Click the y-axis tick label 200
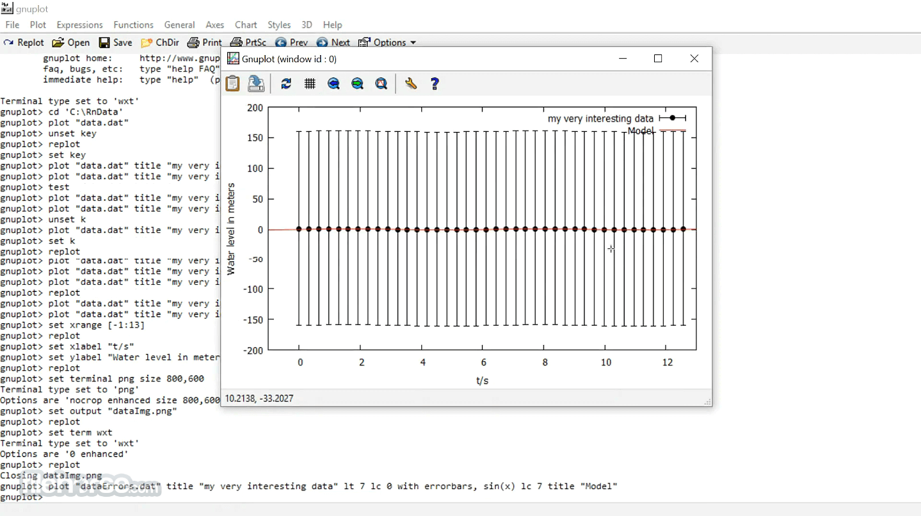The image size is (921, 516). coord(255,108)
